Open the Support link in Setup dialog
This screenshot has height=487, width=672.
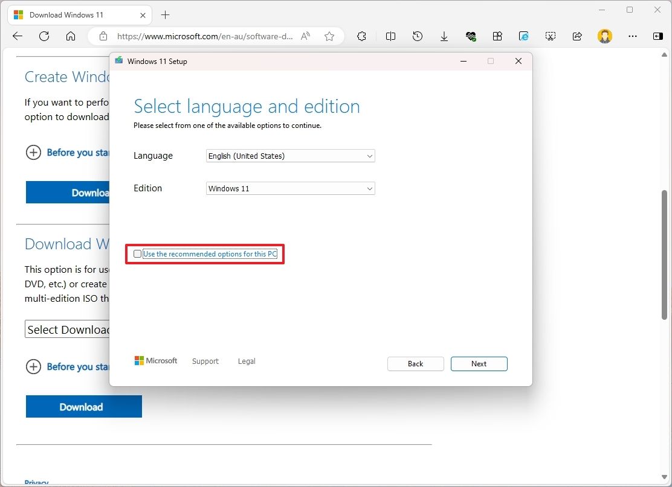[x=205, y=361]
